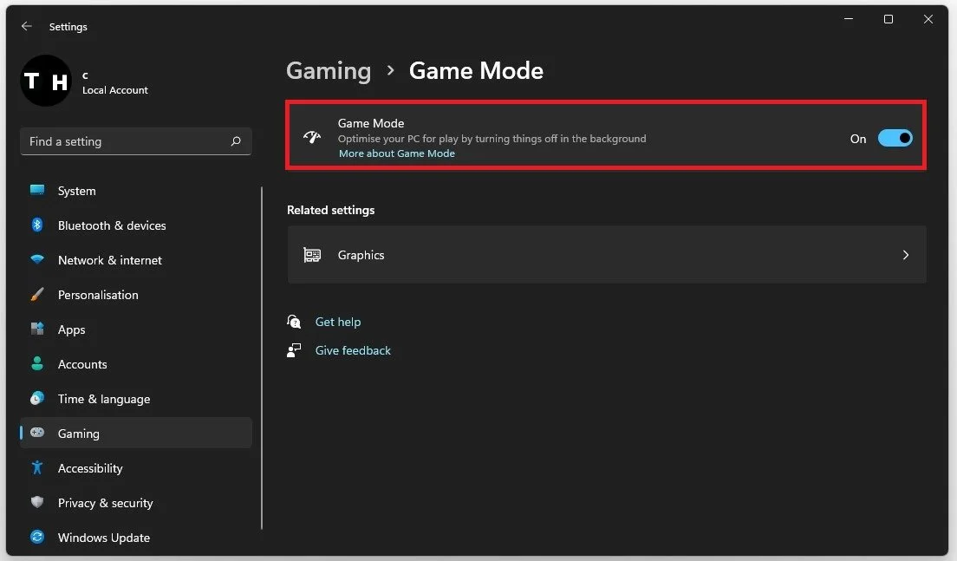
Task: Click the System monitor icon
Action: coord(37,190)
